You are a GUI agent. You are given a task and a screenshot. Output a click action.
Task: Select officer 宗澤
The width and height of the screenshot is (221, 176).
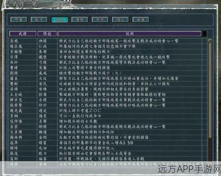pos(14,57)
